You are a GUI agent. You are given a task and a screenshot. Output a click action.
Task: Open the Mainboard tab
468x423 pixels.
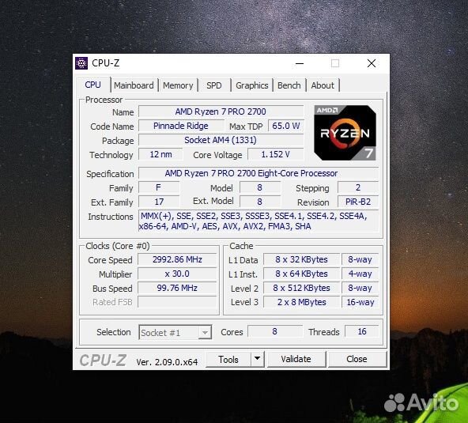[134, 85]
